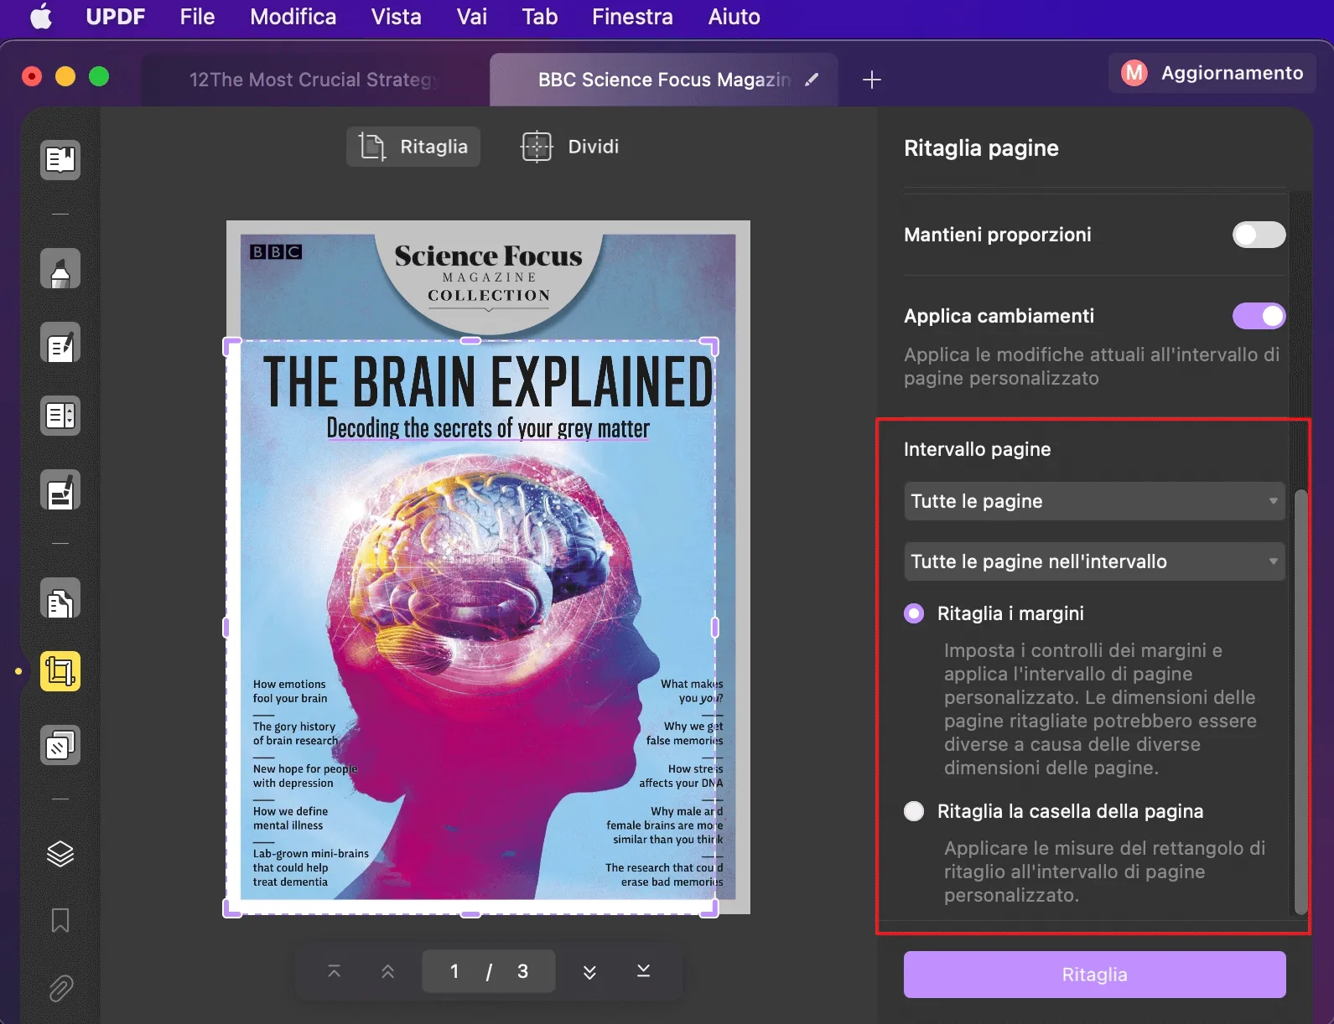The height and width of the screenshot is (1024, 1334).
Task: Click the top-left crop corner handle
Action: point(232,346)
